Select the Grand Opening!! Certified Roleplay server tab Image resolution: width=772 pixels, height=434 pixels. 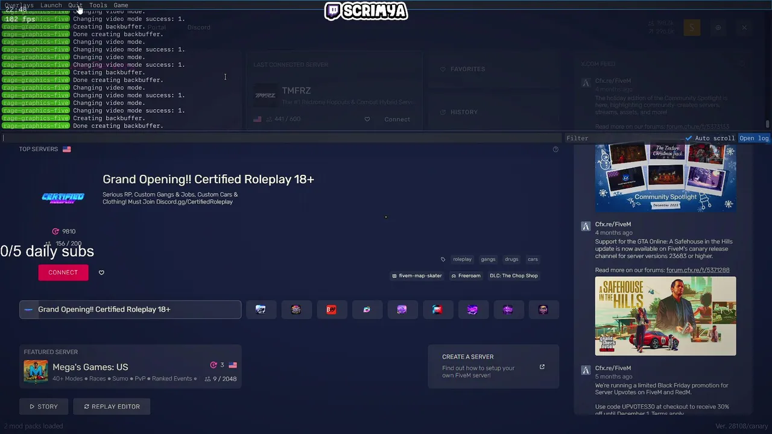tap(130, 309)
